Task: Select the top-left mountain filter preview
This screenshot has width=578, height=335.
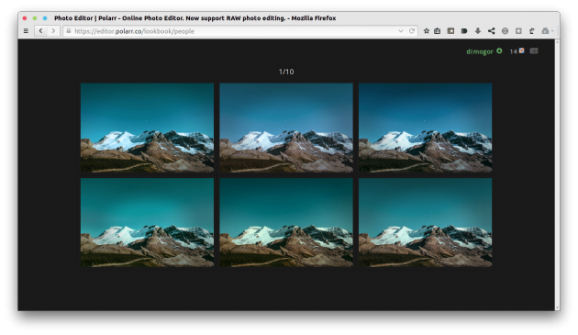Action: pos(147,128)
